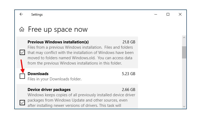Click the Settings window title text
This screenshot has height=119, width=199.
point(37,15)
